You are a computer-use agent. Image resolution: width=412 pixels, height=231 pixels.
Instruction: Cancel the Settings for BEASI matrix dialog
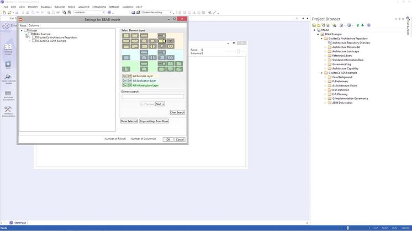pyautogui.click(x=179, y=139)
